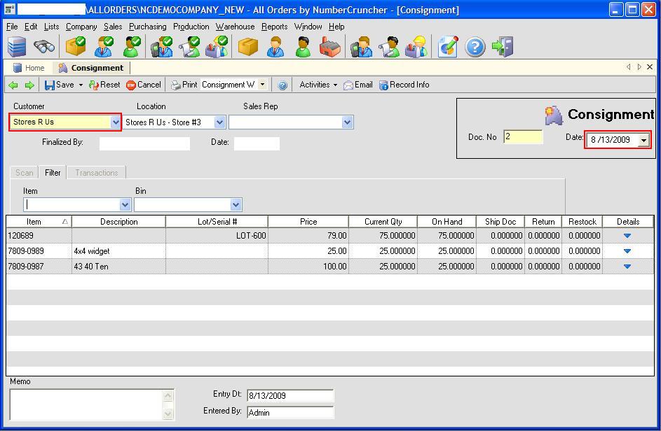Image resolution: width=661 pixels, height=431 pixels.
Task: Click the scroll person with checkmark icon
Action: [x=189, y=46]
